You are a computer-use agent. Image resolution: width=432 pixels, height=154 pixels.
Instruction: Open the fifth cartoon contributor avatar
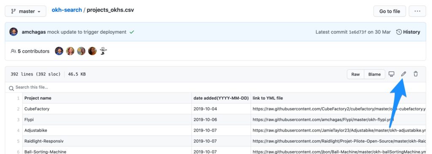pos(103,51)
